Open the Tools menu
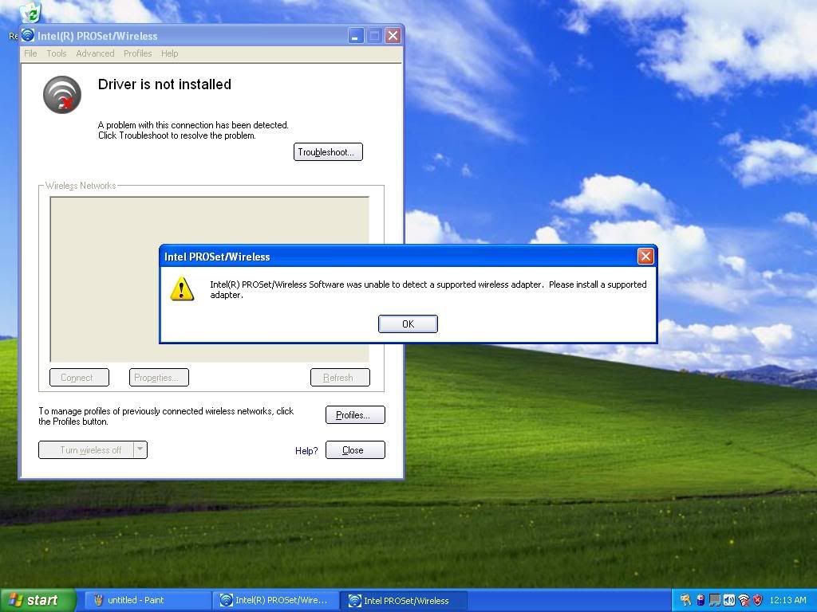The width and height of the screenshot is (817, 612). [x=57, y=53]
